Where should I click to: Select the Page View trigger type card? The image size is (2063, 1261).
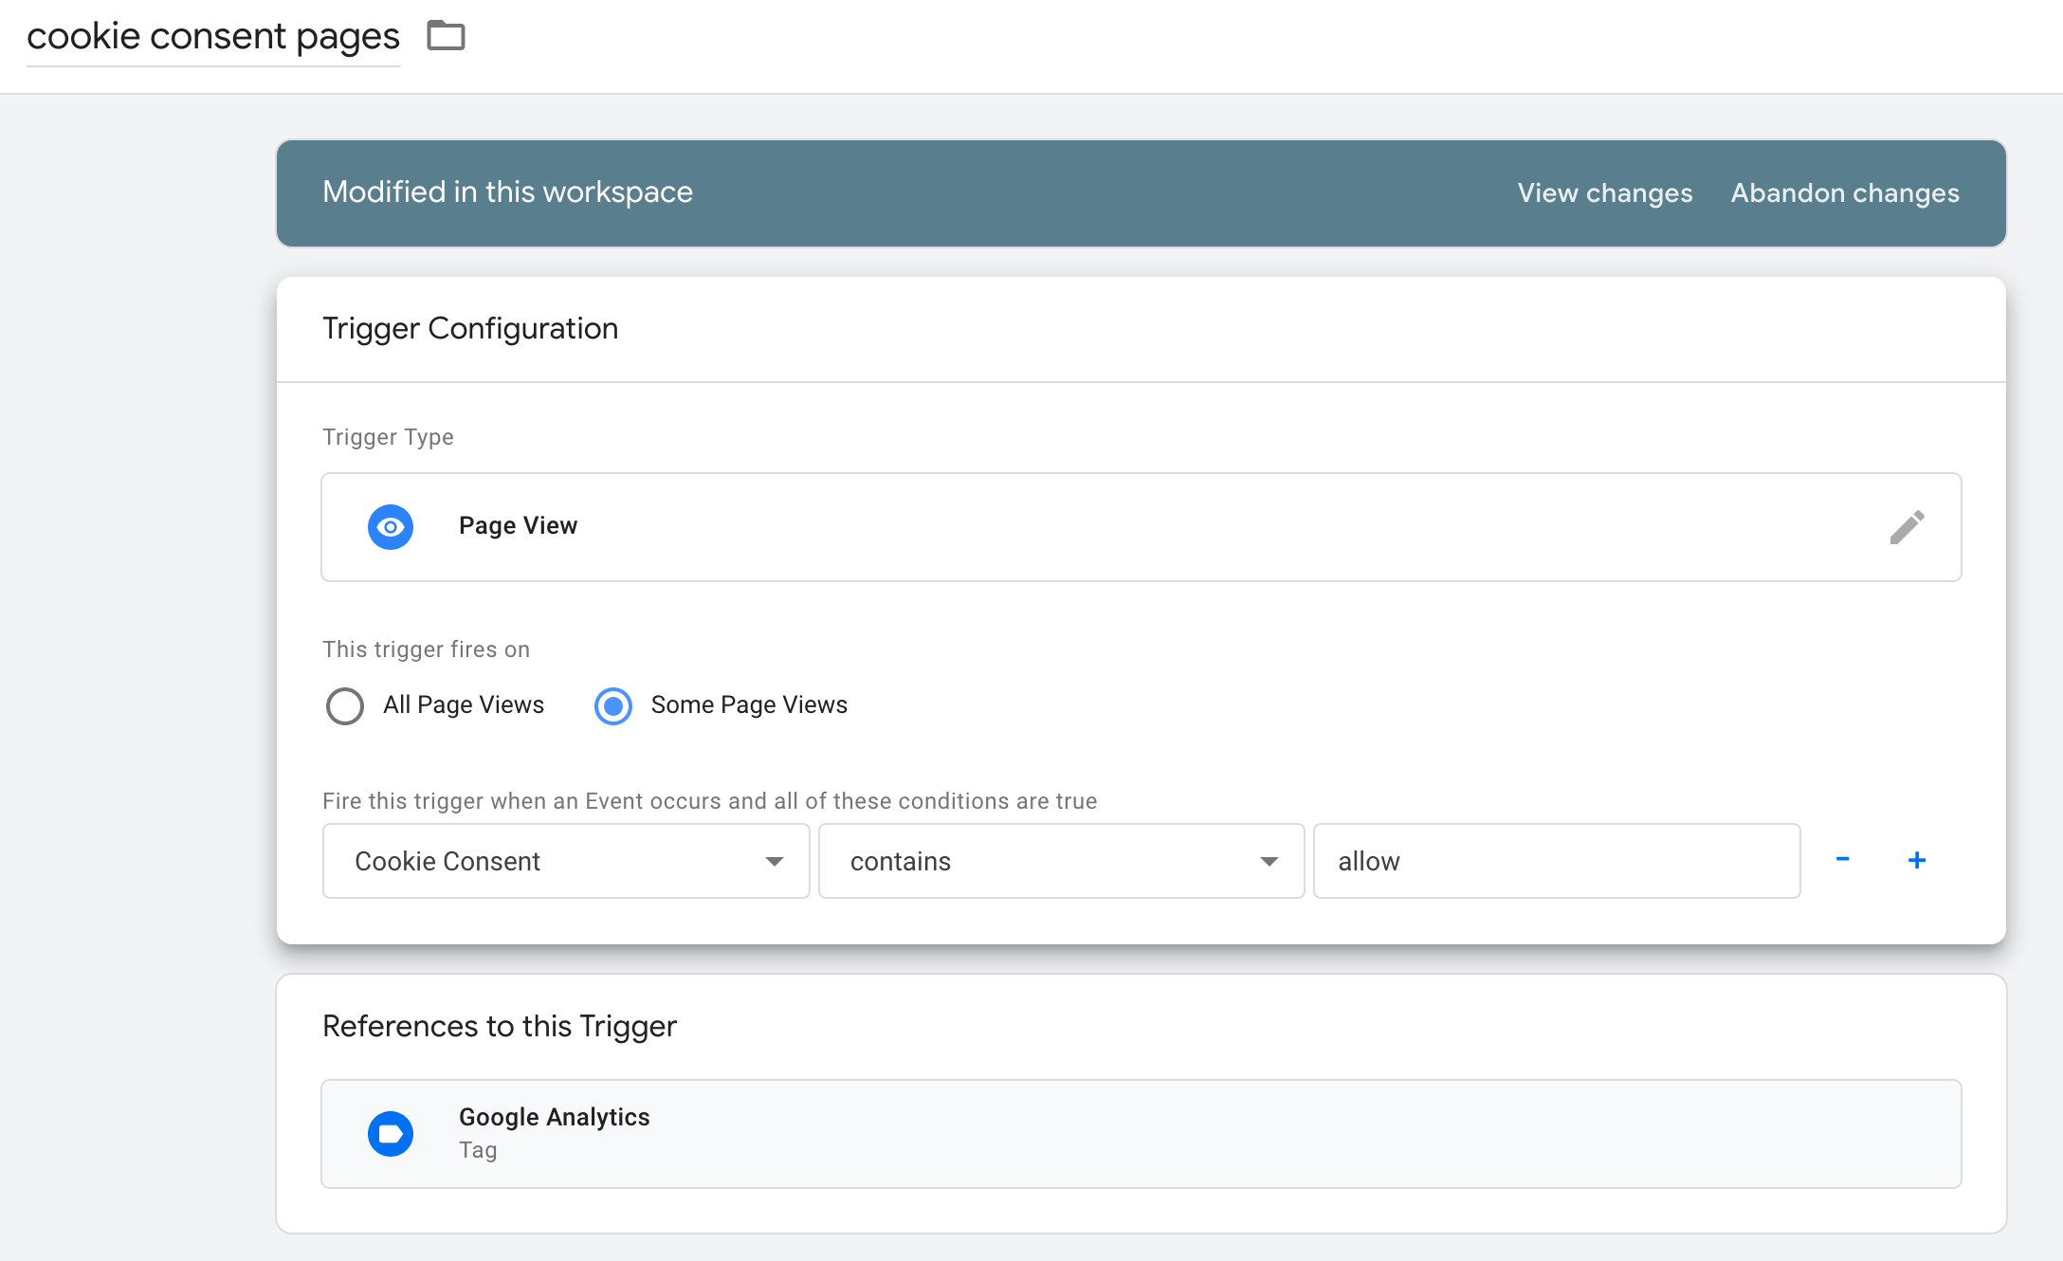point(1043,526)
